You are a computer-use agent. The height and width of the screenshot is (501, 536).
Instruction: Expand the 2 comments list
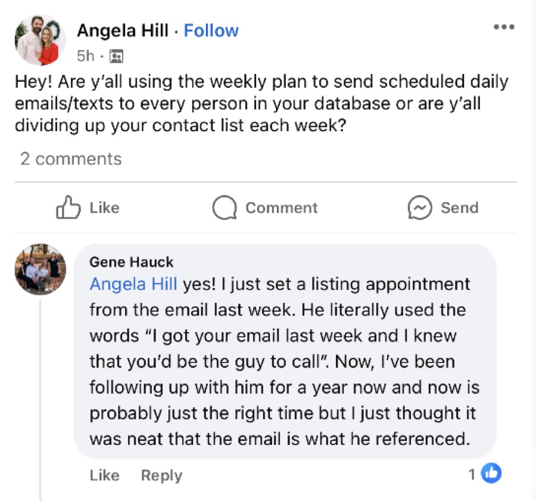click(x=71, y=159)
